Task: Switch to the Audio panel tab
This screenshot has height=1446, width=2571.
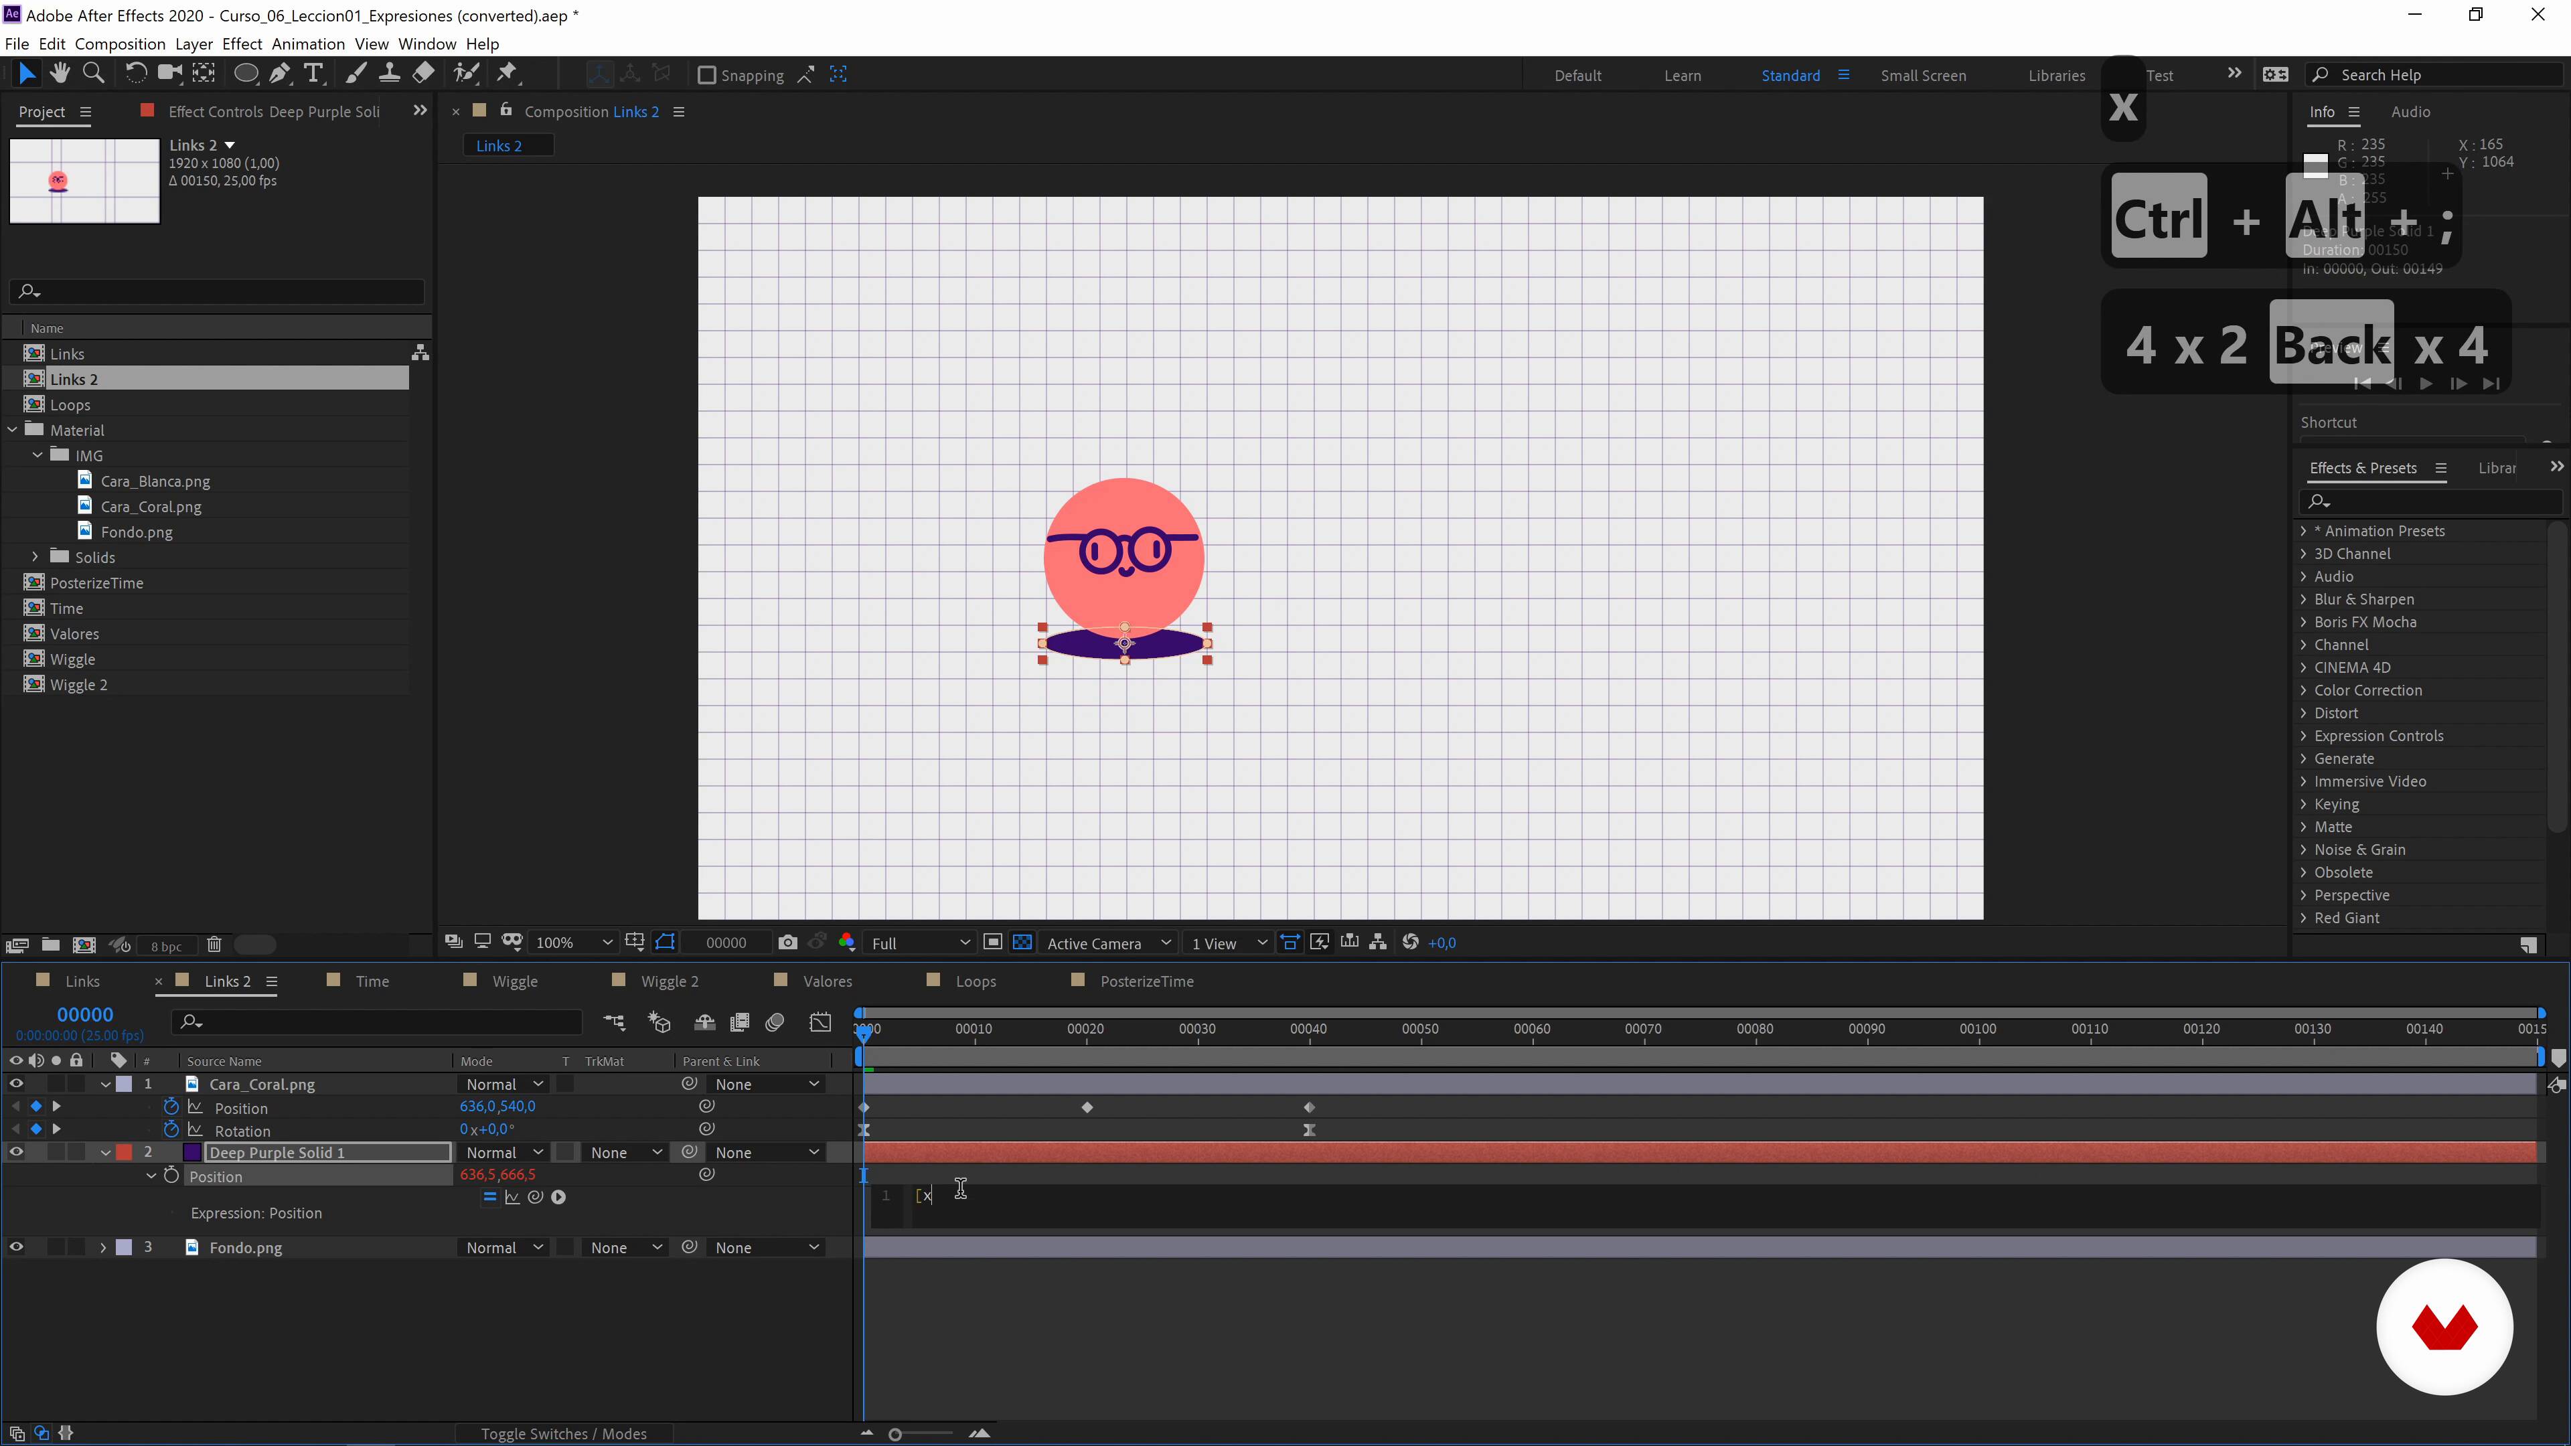Action: coord(2410,112)
